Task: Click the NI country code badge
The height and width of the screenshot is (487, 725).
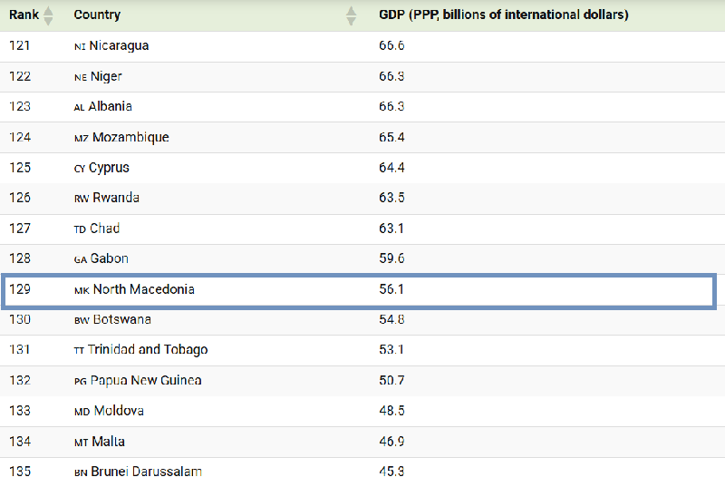Action: [x=80, y=46]
